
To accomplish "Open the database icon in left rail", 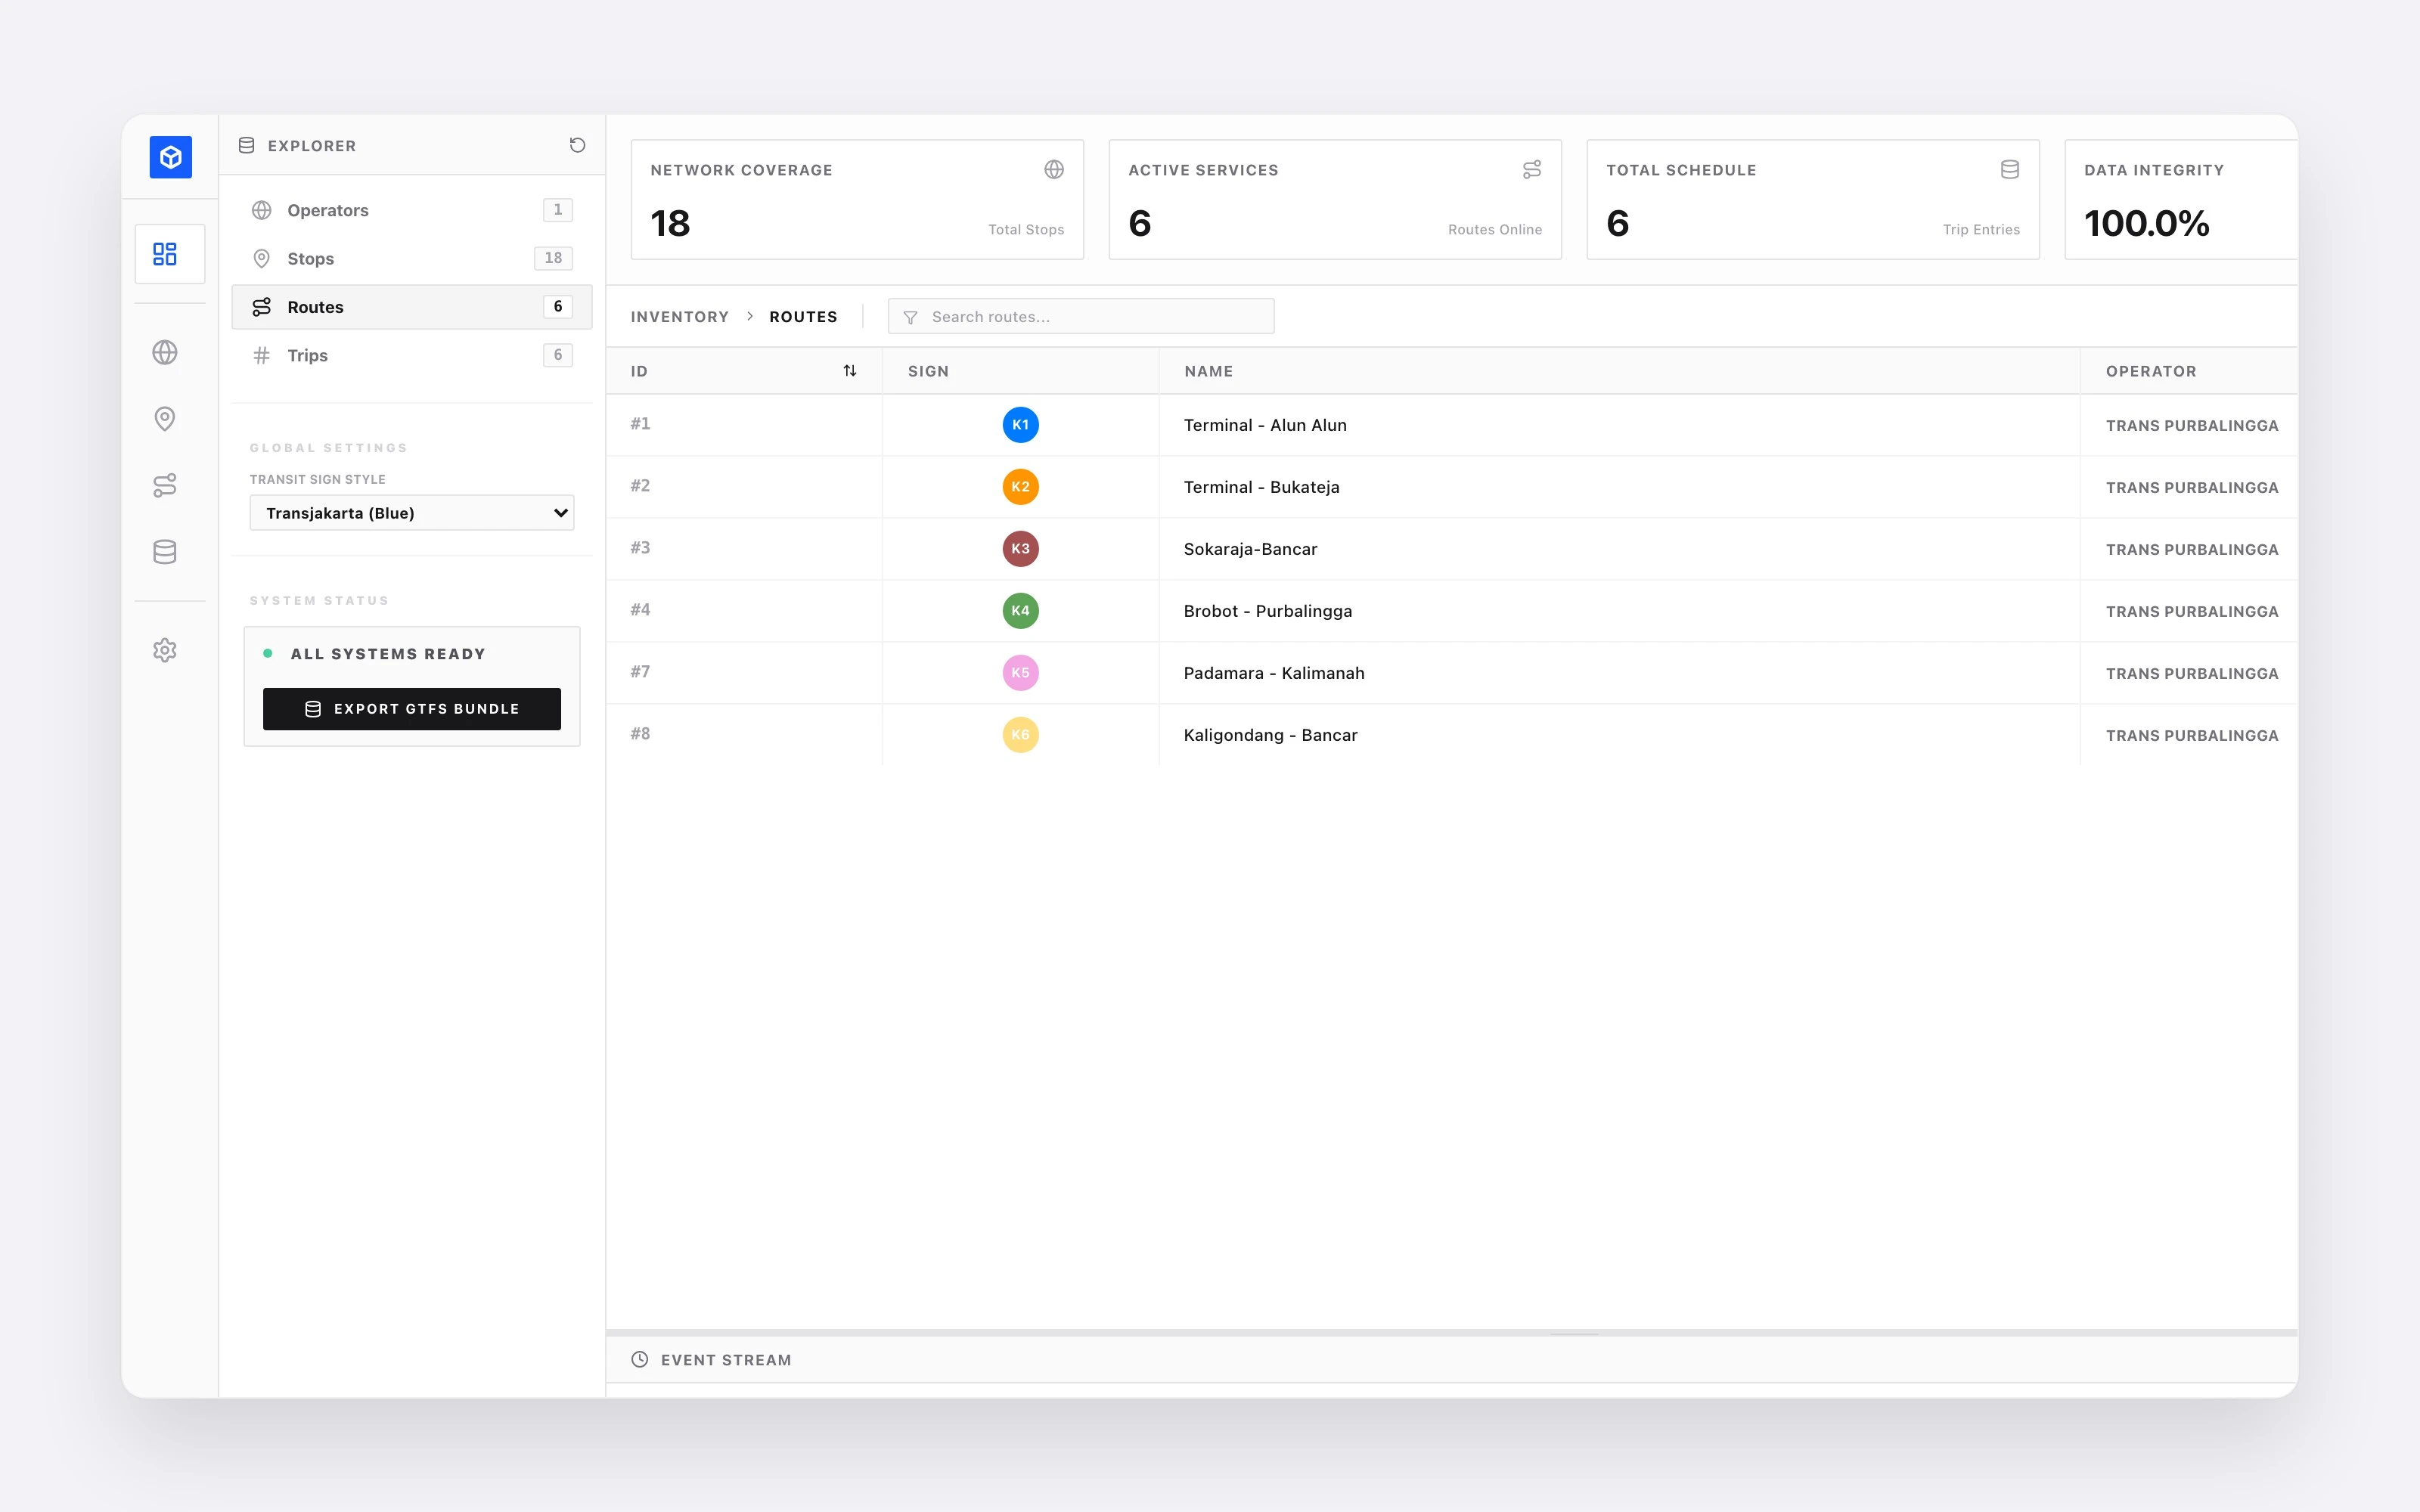I will click(165, 552).
